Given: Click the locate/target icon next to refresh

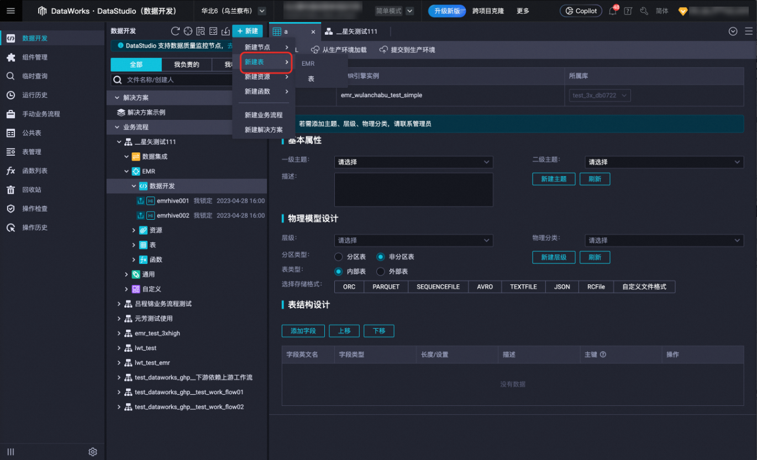Looking at the screenshot, I should tap(188, 31).
